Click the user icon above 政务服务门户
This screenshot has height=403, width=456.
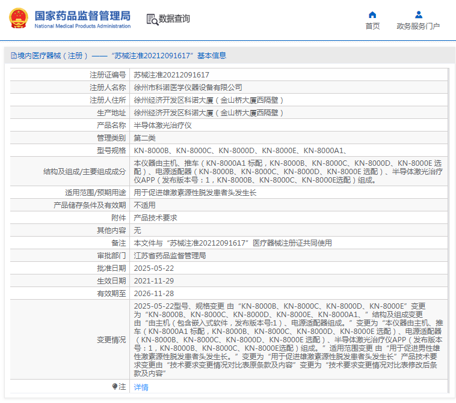tap(419, 14)
